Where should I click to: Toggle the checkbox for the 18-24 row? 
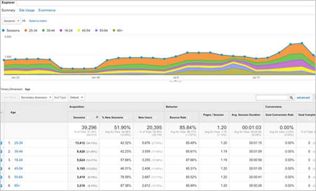[x=1, y=160]
